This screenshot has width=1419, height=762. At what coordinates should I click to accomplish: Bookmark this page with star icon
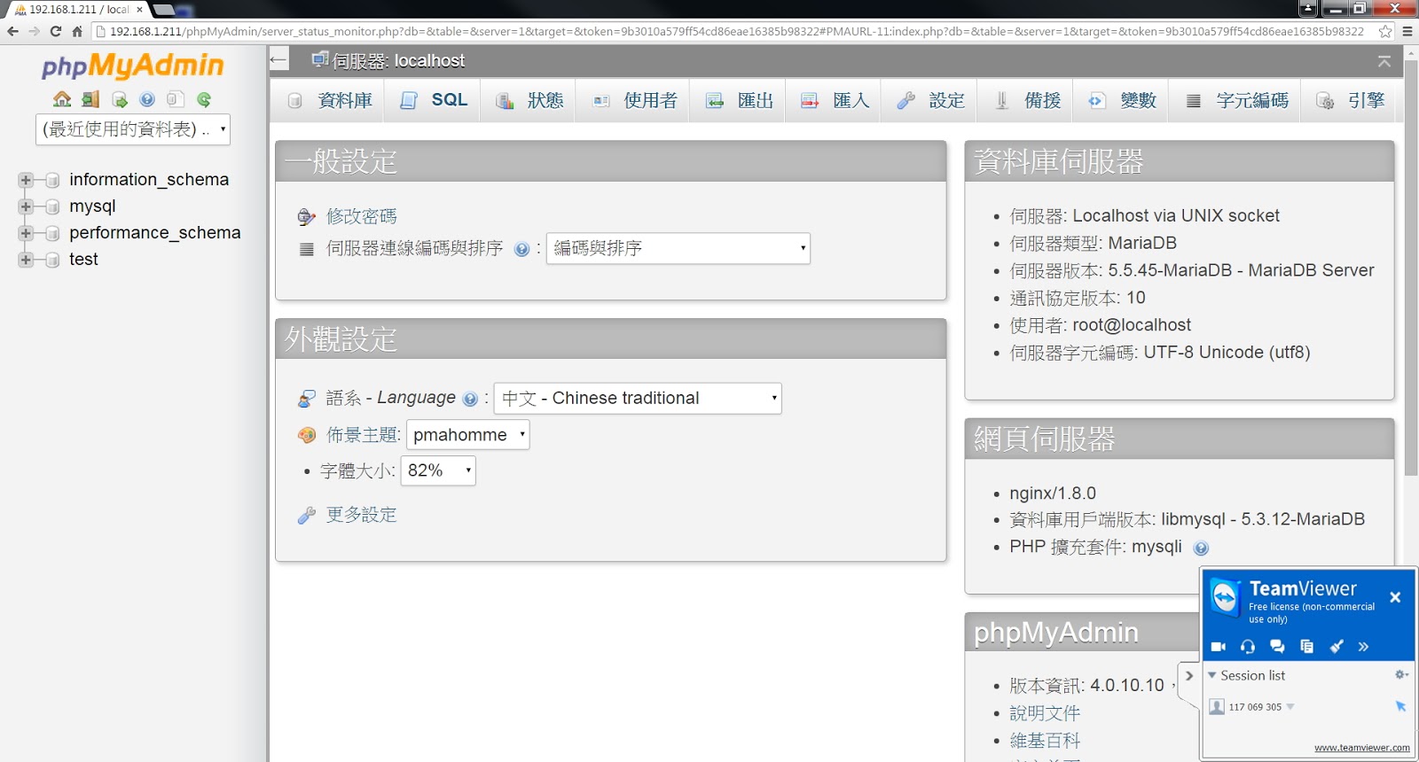(1385, 31)
